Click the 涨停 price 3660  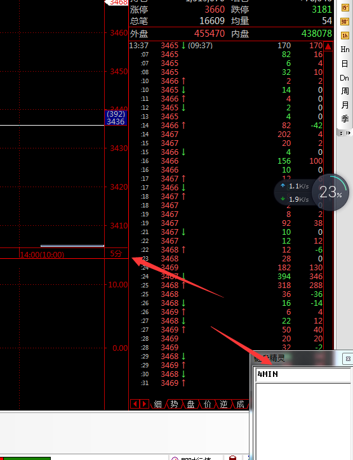215,10
